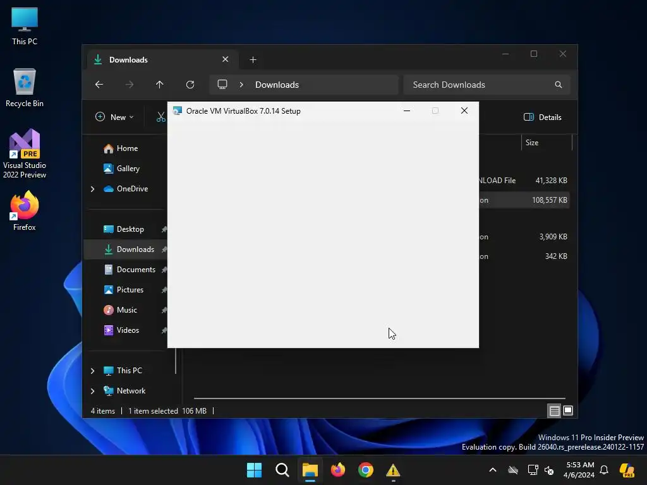
Task: Open Copilot preview from taskbar
Action: (627, 470)
